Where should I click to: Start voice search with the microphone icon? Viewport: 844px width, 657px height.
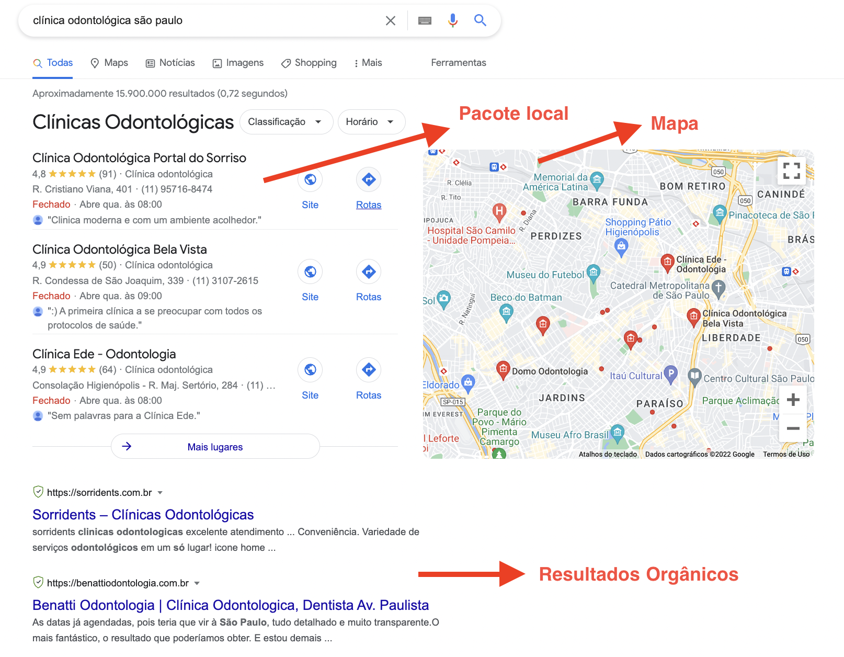click(453, 20)
